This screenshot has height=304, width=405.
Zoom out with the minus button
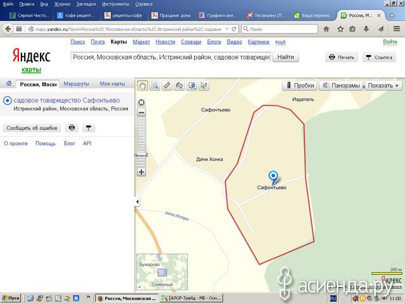point(141,113)
